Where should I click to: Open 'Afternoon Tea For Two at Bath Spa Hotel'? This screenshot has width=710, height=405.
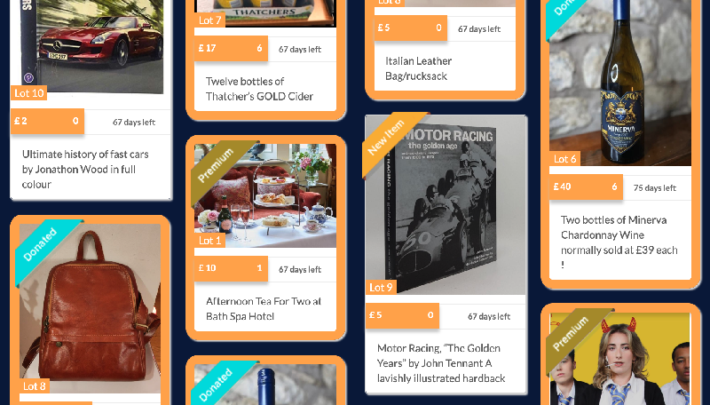click(x=264, y=308)
